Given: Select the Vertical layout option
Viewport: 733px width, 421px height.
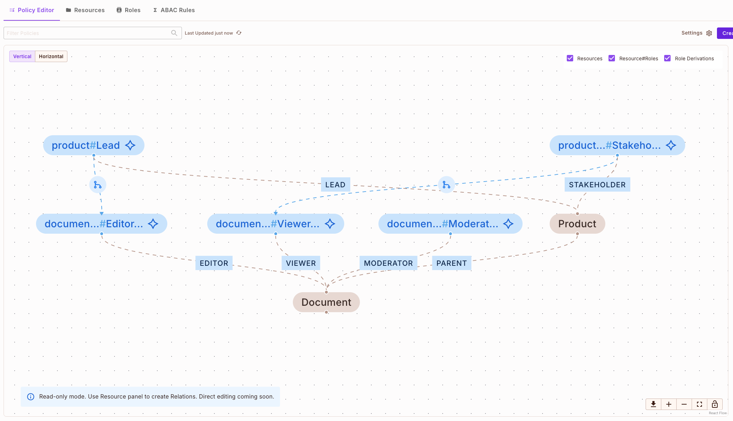Looking at the screenshot, I should (22, 56).
